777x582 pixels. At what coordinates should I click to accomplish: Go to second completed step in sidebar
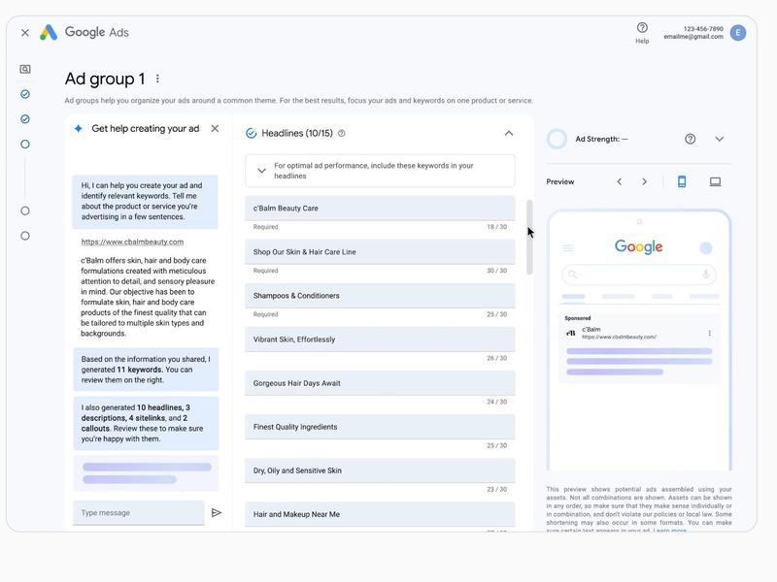pos(25,118)
